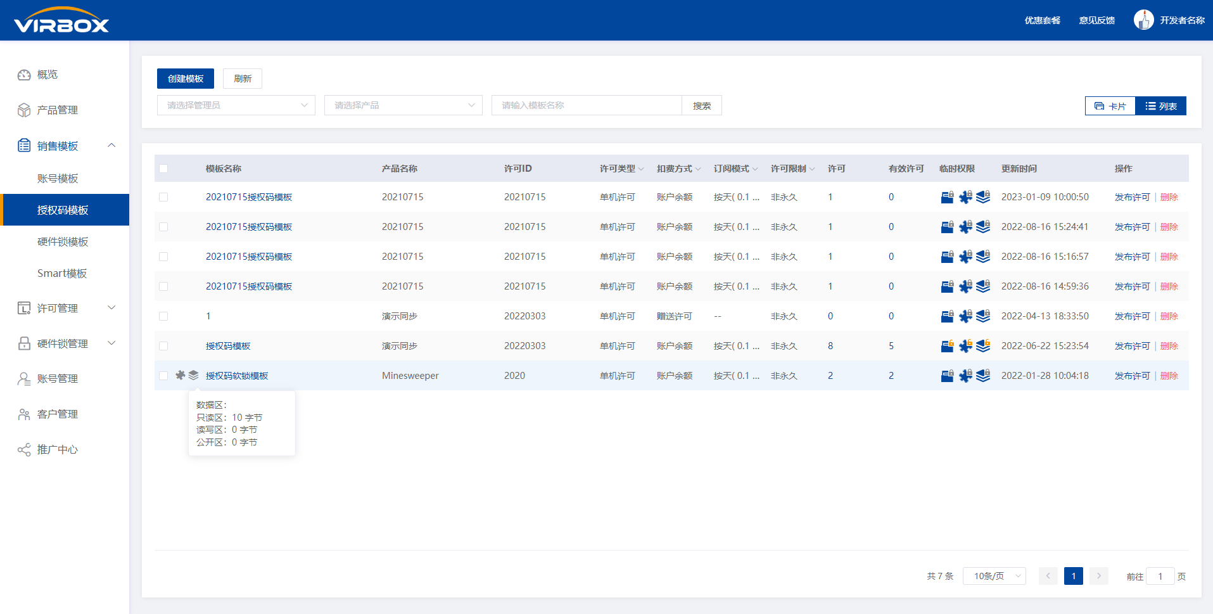Expand the 许可管理 menu chevron
The height and width of the screenshot is (614, 1213).
click(x=111, y=308)
